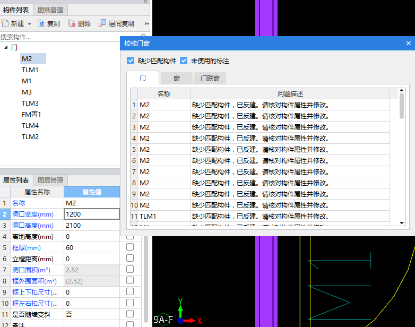Image resolution: width=415 pixels, height=327 pixels.
Task: Close the 校核门窗 dialog
Action: click(408, 44)
